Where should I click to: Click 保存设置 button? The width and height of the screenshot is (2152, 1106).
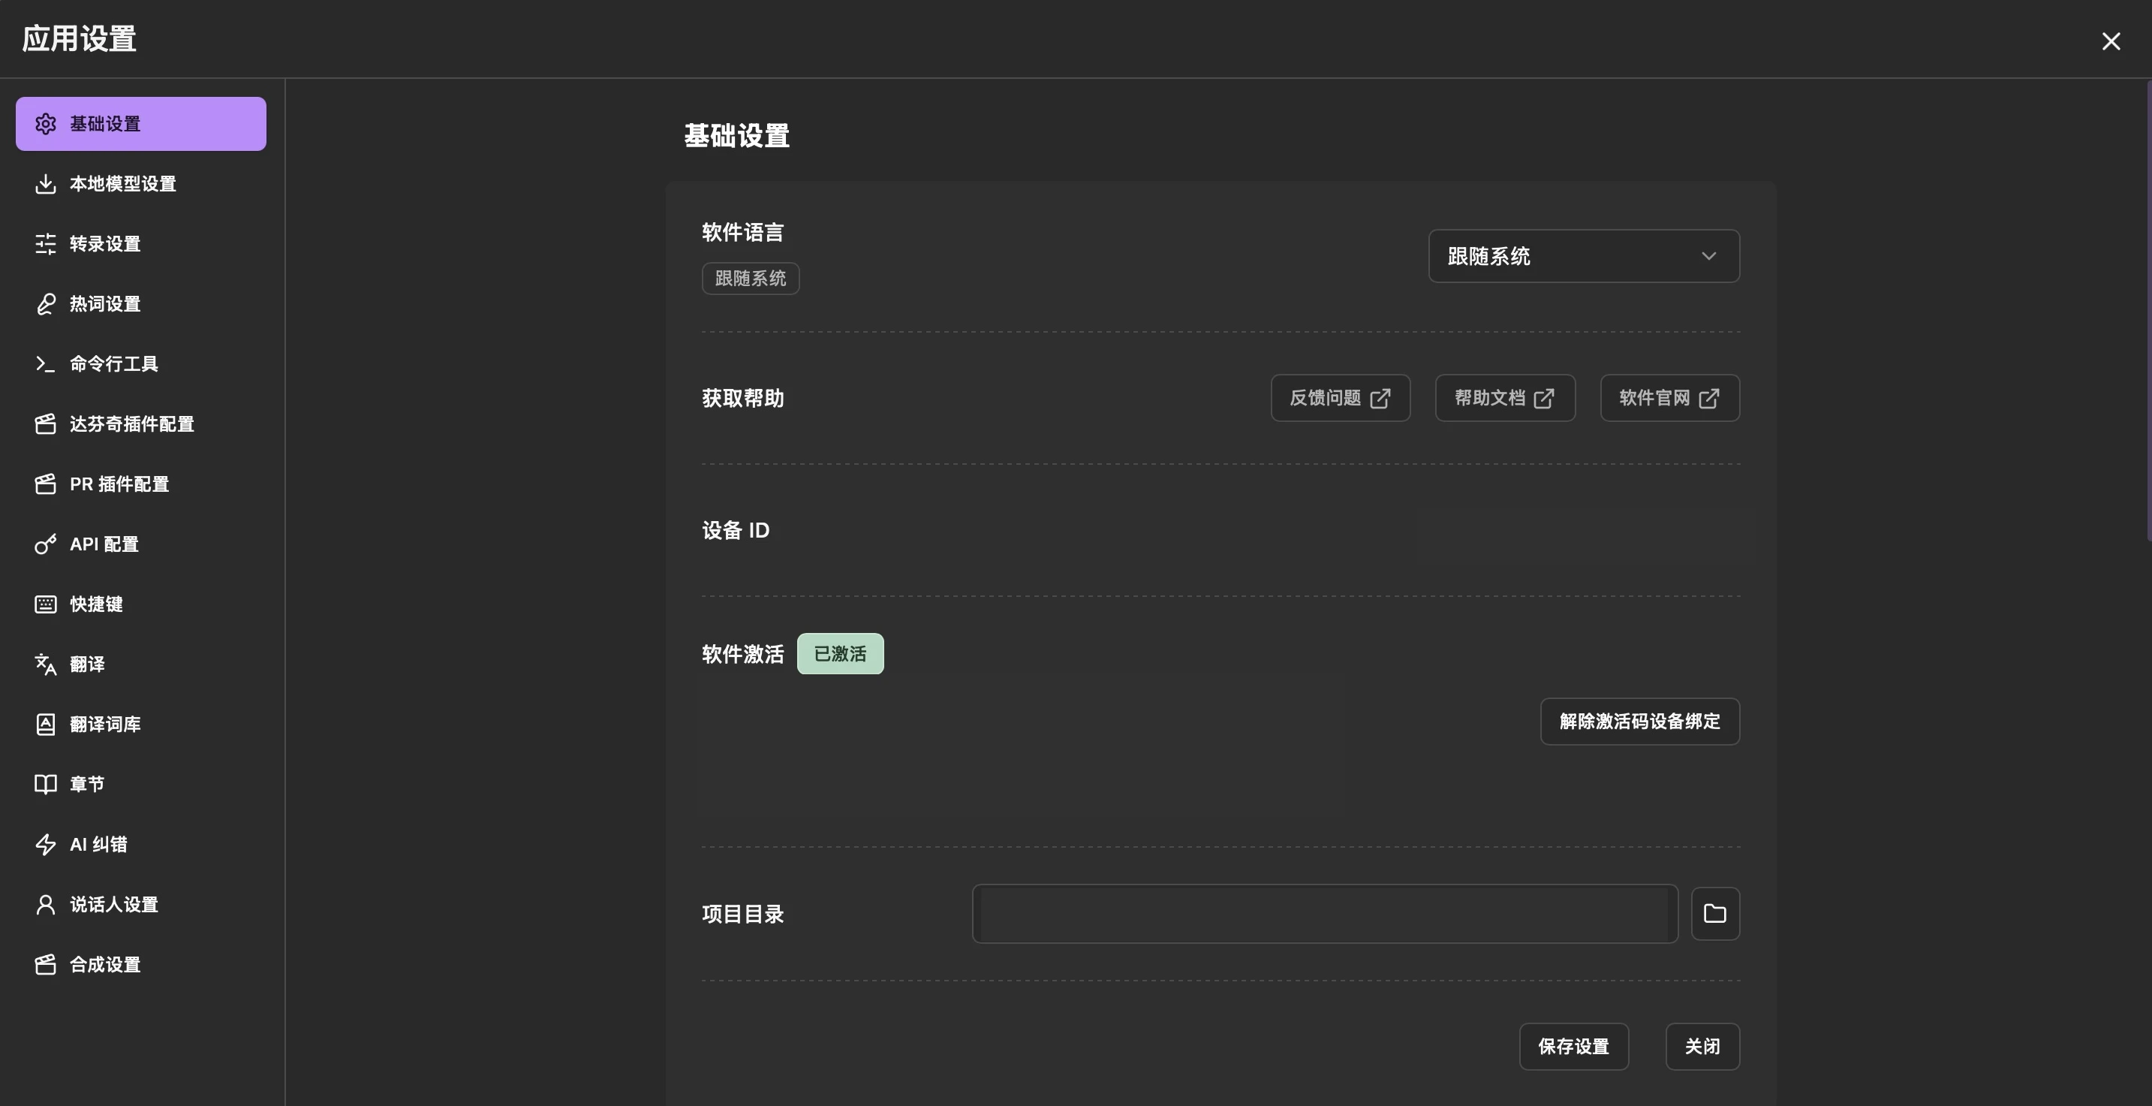(1574, 1047)
